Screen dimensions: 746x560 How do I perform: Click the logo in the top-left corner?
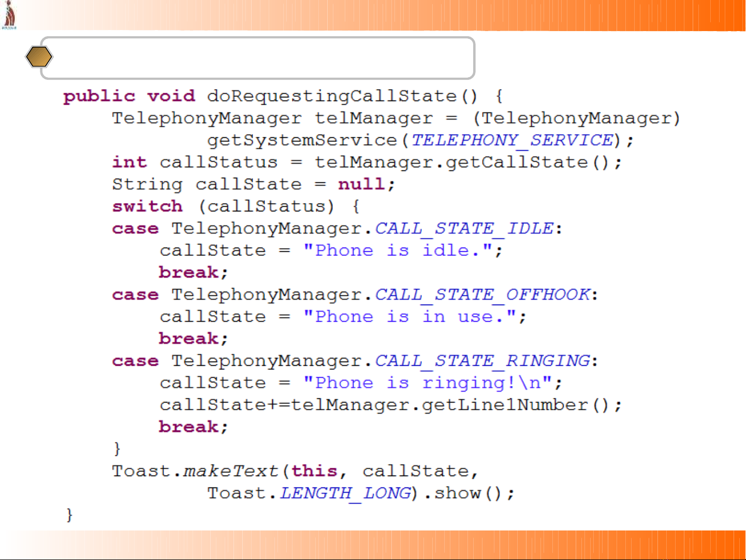[x=9, y=15]
